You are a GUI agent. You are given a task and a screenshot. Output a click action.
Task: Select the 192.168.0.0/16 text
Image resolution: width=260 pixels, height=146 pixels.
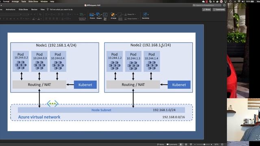coord(173,117)
